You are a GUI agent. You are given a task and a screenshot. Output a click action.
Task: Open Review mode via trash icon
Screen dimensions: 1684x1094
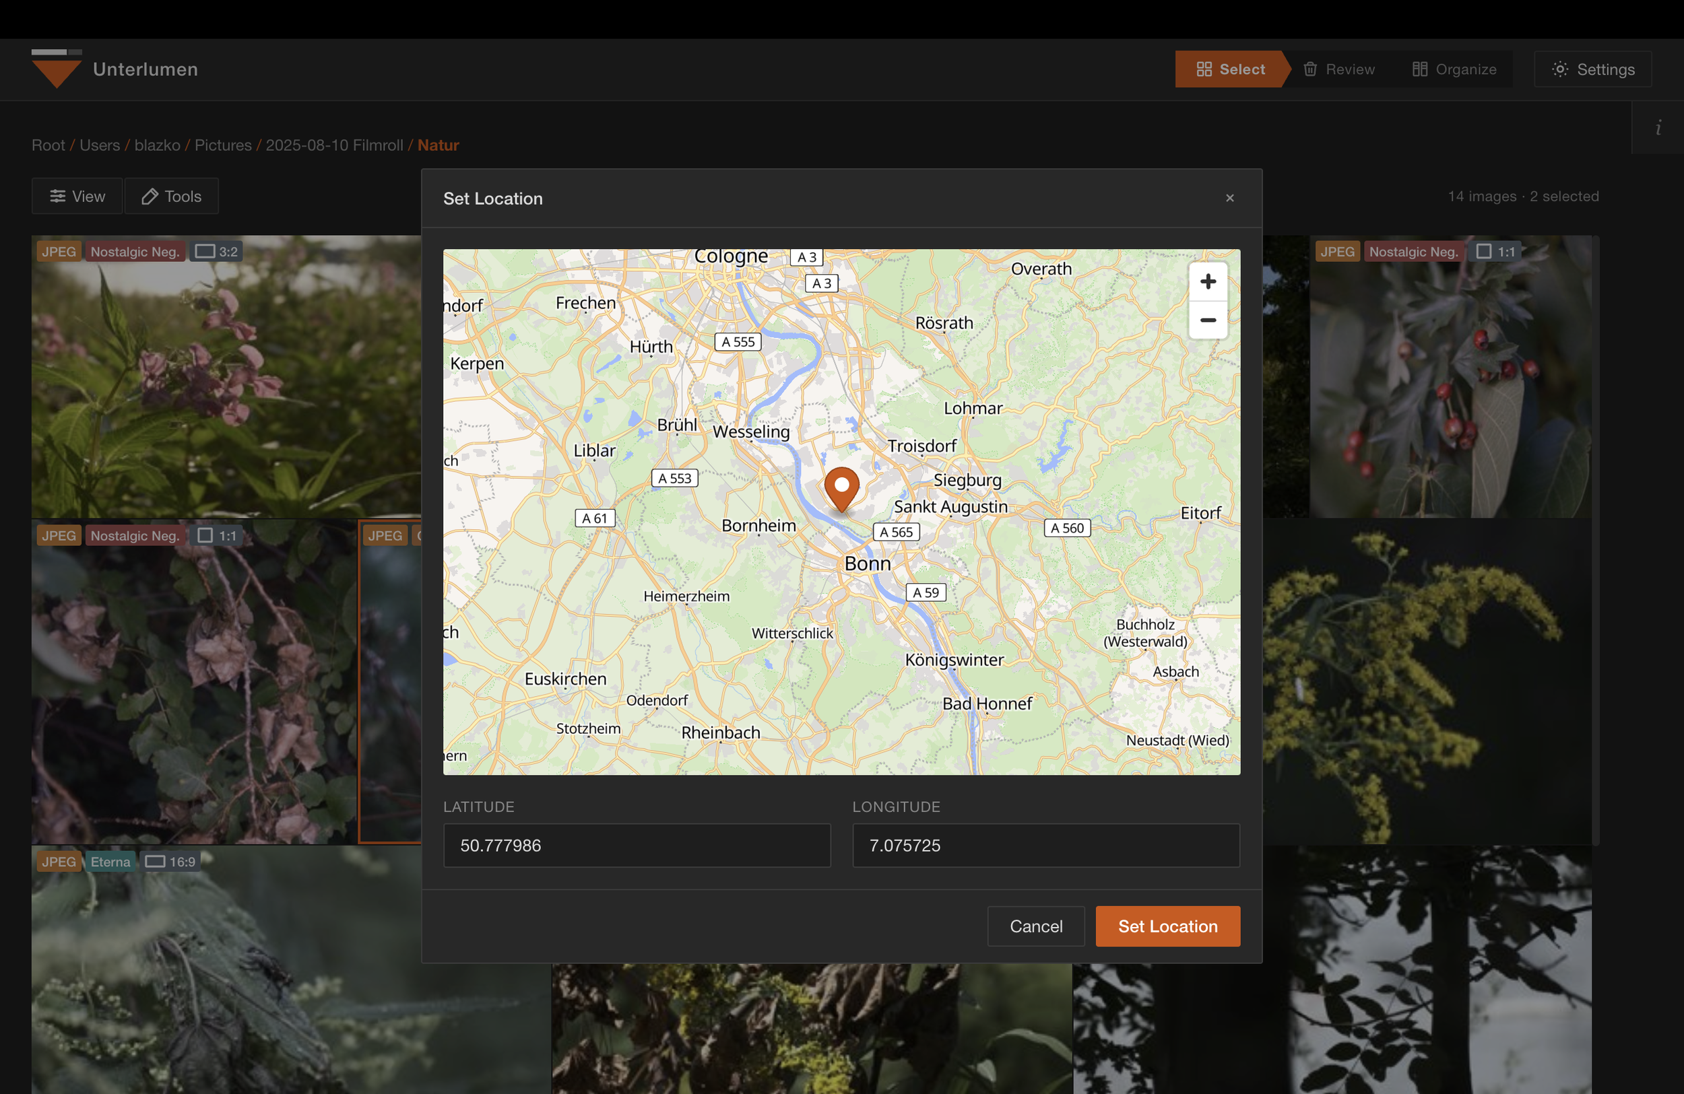1310,69
